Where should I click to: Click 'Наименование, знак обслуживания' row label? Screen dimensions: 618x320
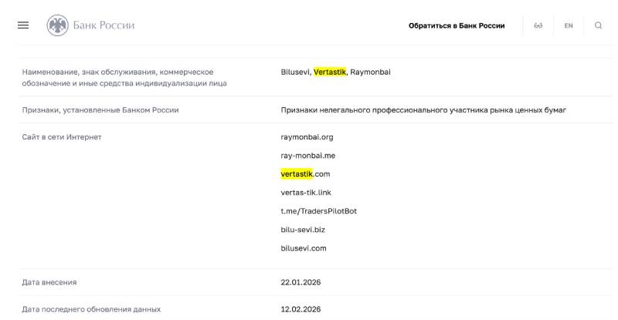pyautogui.click(x=124, y=78)
